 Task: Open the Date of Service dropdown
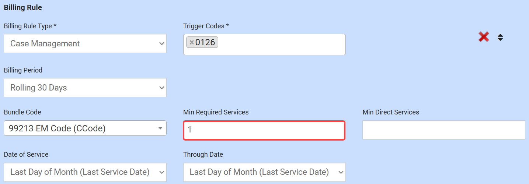[x=85, y=172]
